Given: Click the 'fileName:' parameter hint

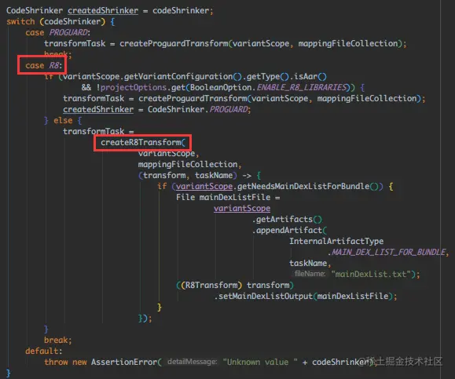Looking at the screenshot, I should click(310, 274).
